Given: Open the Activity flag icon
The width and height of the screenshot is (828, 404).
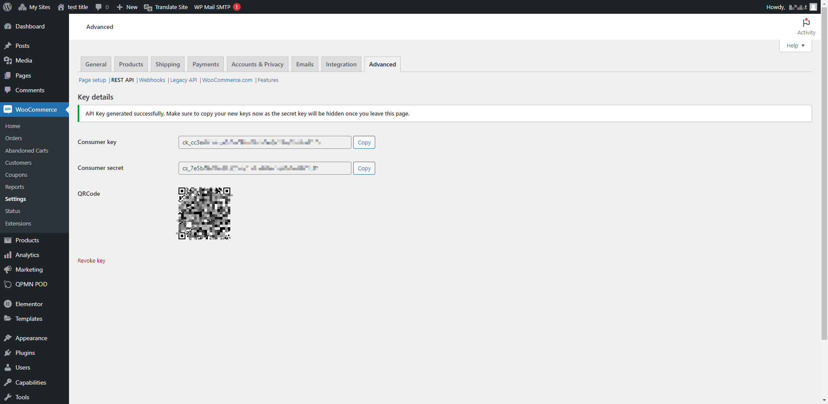Looking at the screenshot, I should coord(806,23).
